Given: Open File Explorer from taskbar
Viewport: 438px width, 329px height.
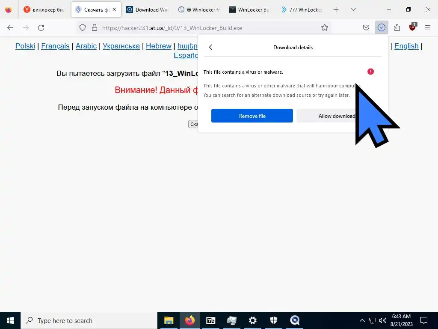Looking at the screenshot, I should [169, 320].
